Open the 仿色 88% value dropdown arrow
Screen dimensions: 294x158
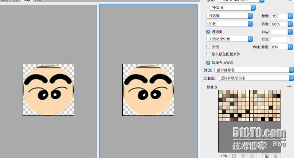coord(290,24)
